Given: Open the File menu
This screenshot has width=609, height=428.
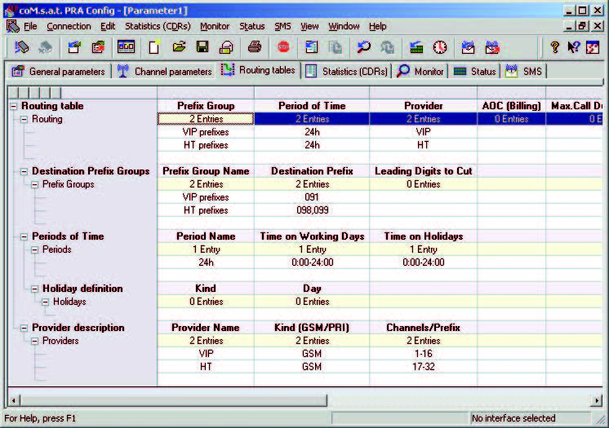Looking at the screenshot, I should pos(30,26).
